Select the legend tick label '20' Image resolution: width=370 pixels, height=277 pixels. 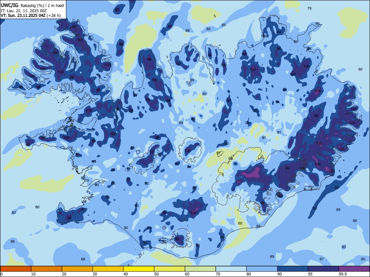64,274
